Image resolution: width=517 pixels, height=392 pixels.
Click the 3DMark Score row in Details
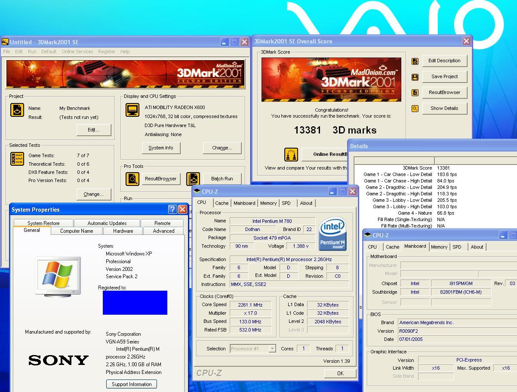point(436,168)
